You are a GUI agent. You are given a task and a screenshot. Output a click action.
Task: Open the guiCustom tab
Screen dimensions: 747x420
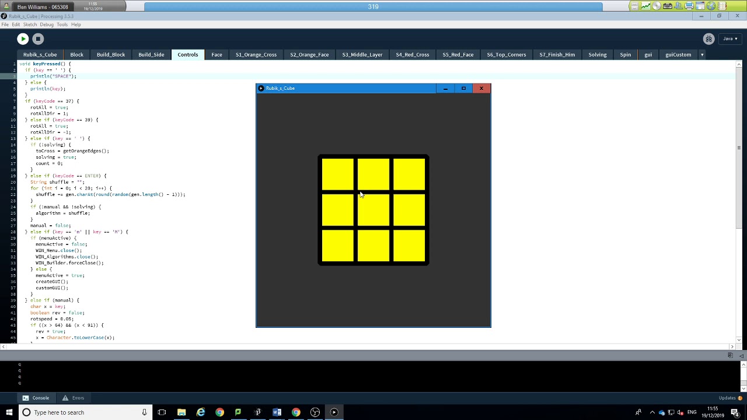pos(678,55)
